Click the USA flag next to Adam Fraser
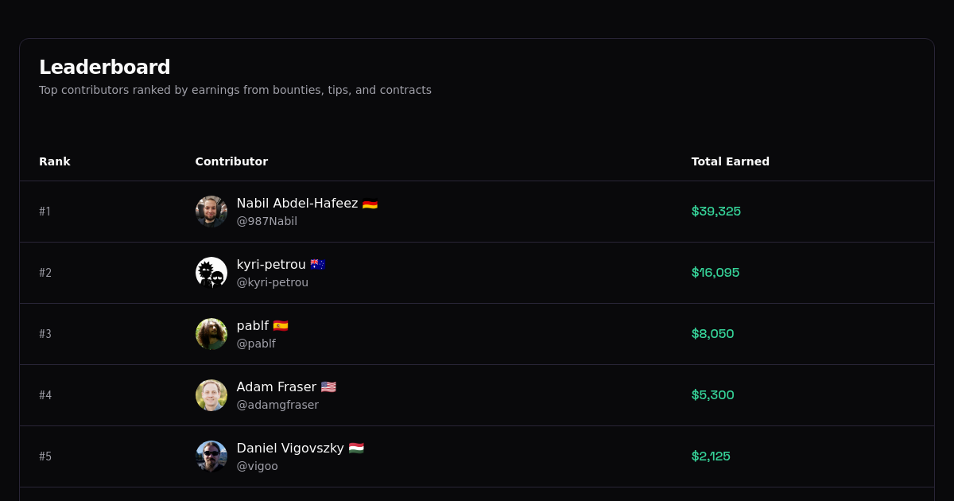954x501 pixels. coord(328,386)
